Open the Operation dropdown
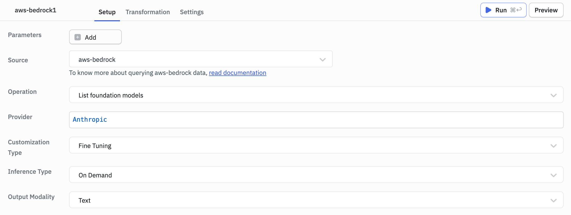The width and height of the screenshot is (571, 215). pyautogui.click(x=316, y=95)
